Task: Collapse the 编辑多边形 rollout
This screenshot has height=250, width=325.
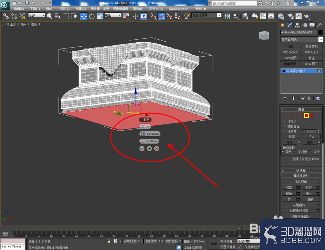Action: pos(301,176)
